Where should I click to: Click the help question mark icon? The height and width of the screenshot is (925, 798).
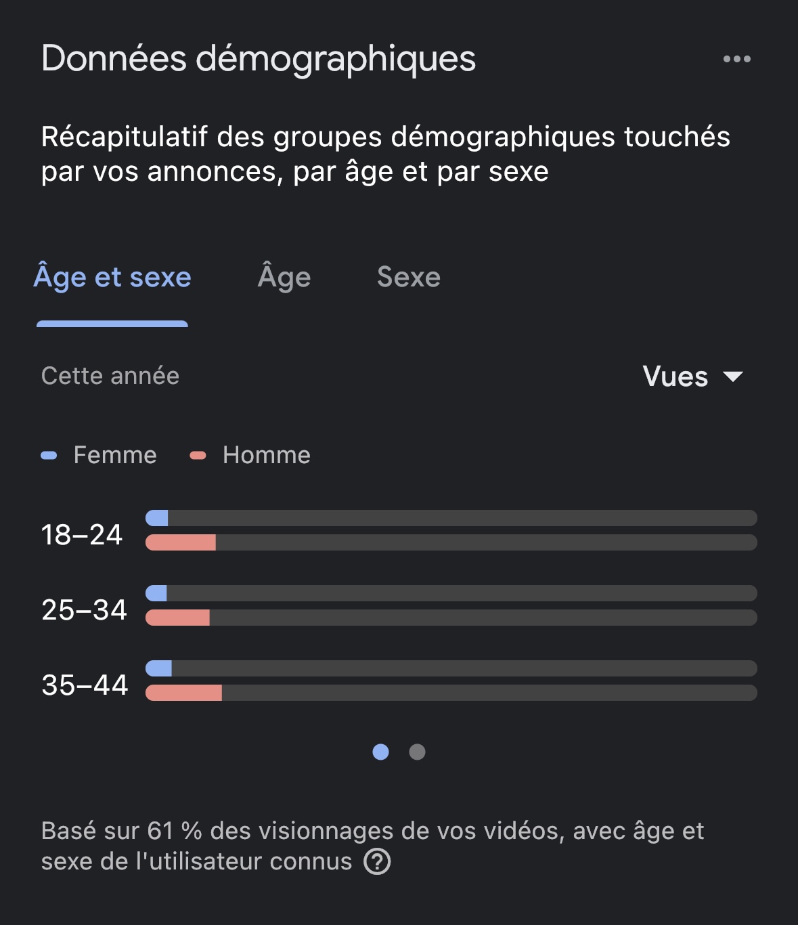[377, 862]
